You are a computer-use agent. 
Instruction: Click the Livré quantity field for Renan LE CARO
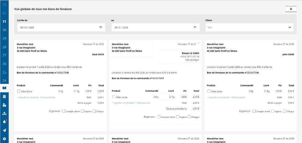click(167, 97)
